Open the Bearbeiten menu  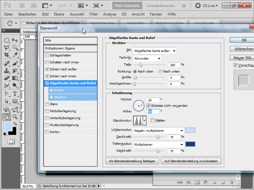tap(27, 14)
